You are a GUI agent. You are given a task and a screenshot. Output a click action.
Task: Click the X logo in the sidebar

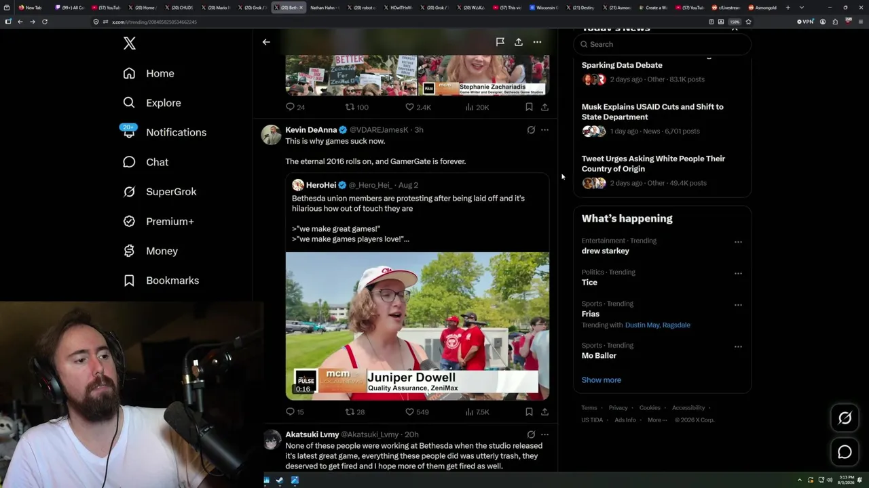click(130, 44)
